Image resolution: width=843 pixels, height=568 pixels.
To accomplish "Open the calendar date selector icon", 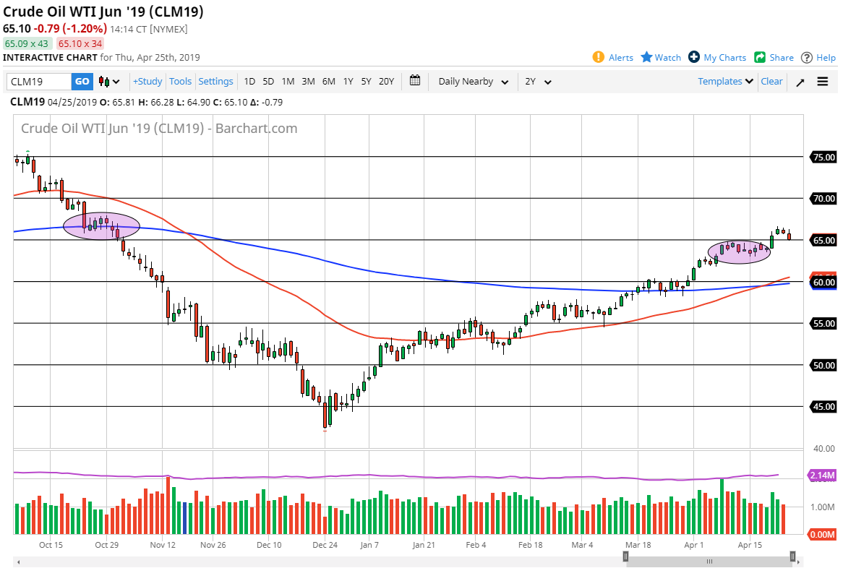I will [415, 81].
